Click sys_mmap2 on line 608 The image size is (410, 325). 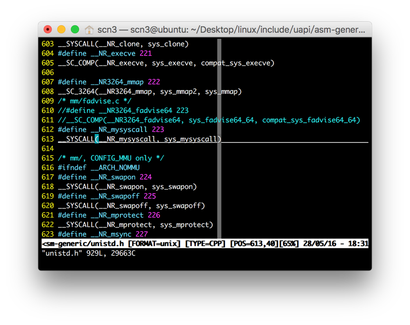178,91
